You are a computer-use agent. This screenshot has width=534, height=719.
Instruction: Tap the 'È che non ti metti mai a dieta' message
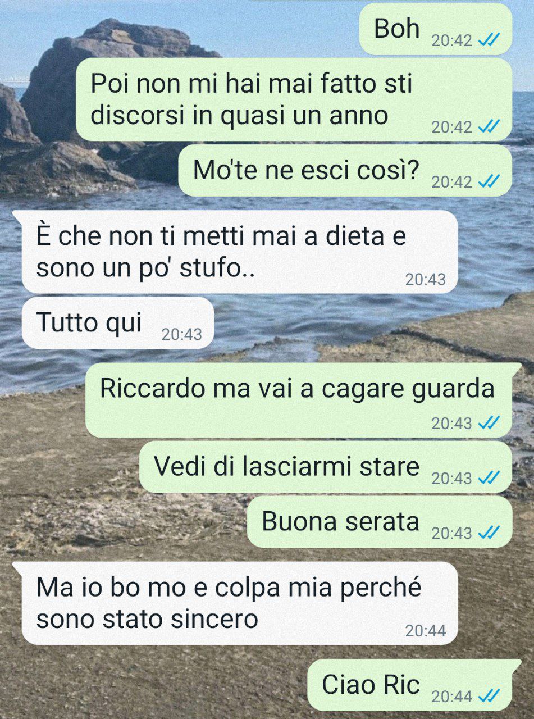click(x=240, y=252)
